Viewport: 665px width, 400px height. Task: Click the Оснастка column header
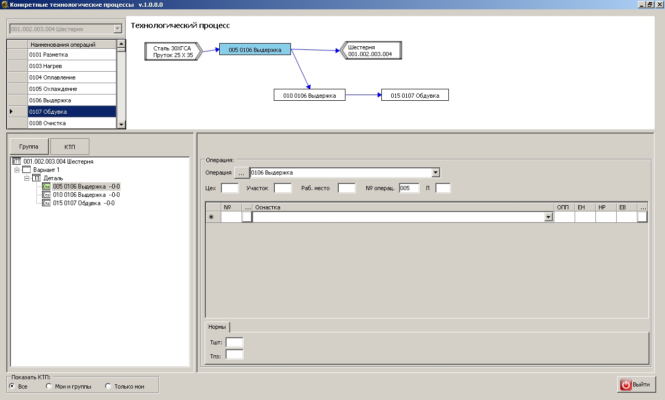(403, 207)
